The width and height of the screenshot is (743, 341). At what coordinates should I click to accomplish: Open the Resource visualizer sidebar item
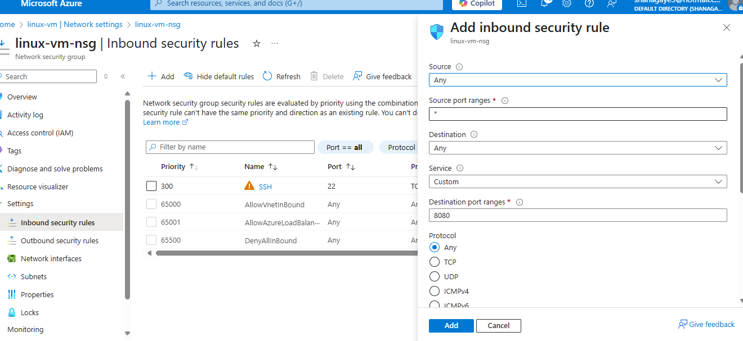pos(39,186)
